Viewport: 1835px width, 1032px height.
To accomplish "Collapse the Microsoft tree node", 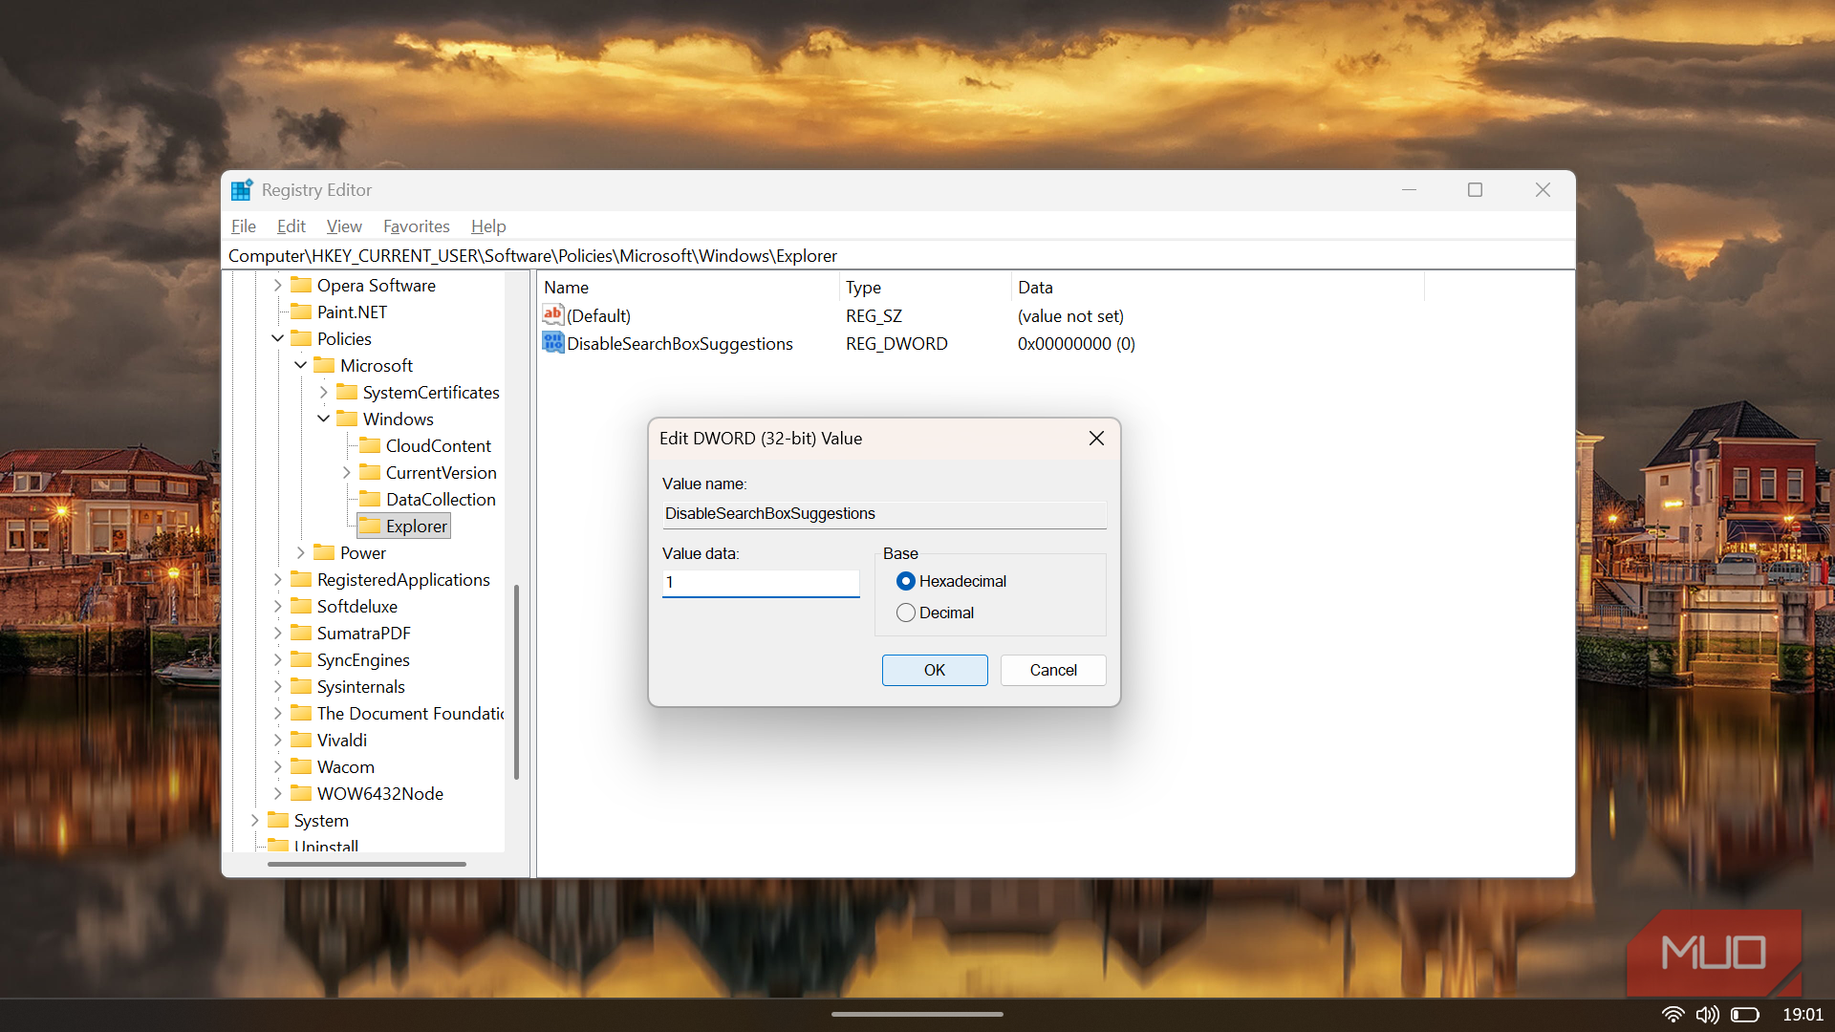I will pos(300,365).
